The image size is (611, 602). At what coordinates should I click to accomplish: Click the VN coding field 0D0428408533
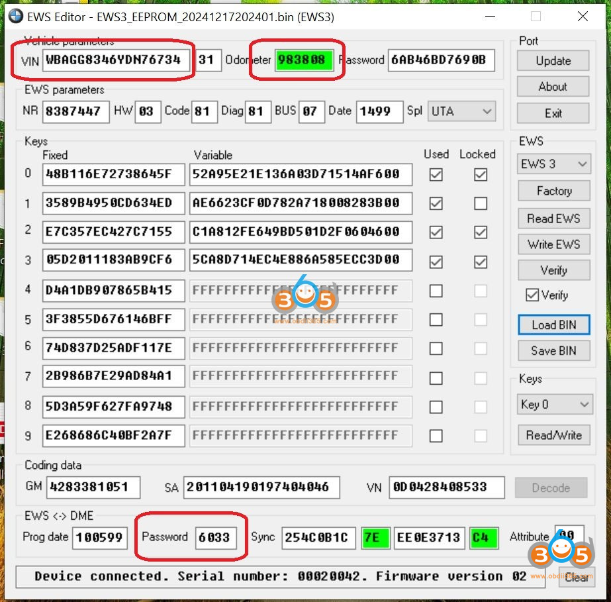[447, 487]
